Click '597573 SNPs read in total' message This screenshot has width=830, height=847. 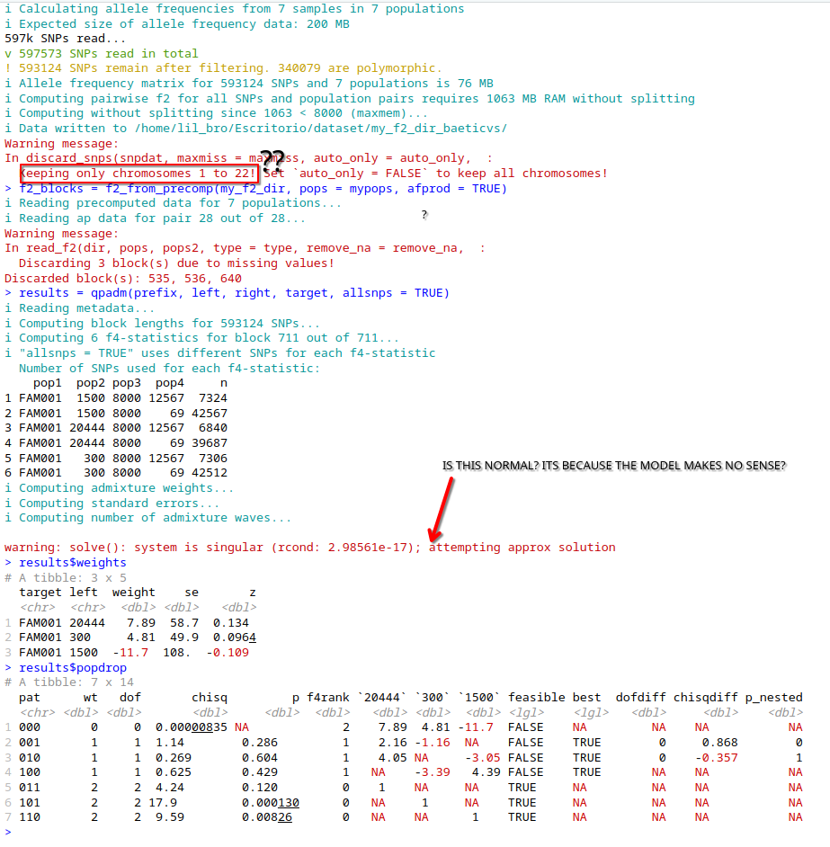(x=102, y=53)
